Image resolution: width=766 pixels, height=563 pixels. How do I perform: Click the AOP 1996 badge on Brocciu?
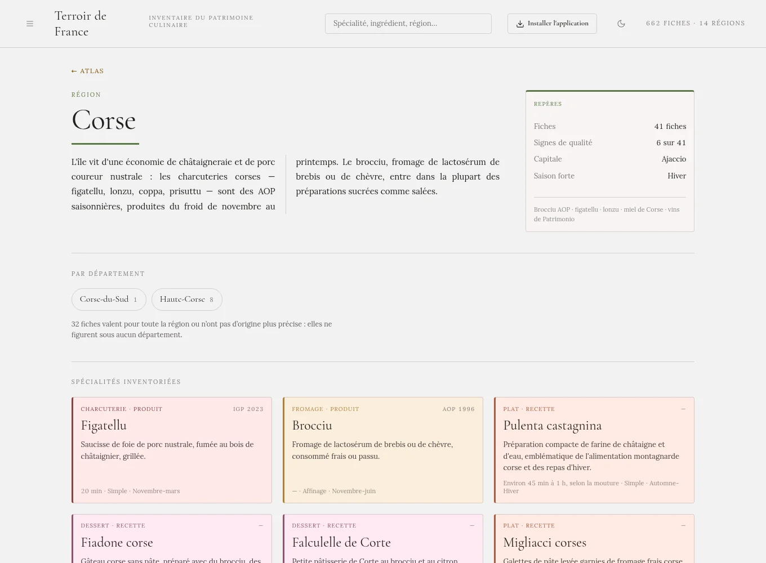coord(458,409)
